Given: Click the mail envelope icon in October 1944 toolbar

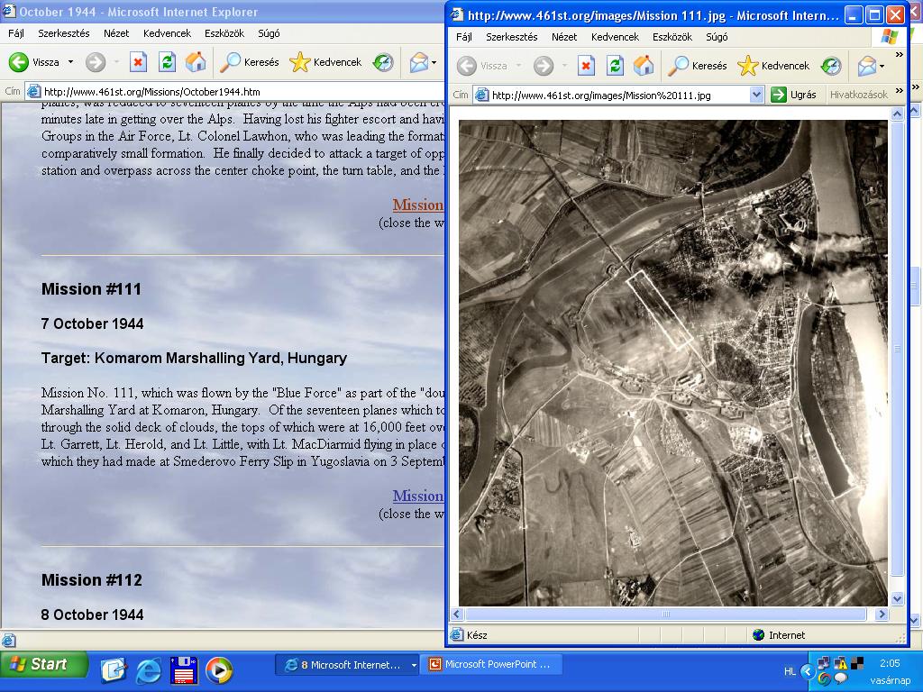Looking at the screenshot, I should click(418, 62).
